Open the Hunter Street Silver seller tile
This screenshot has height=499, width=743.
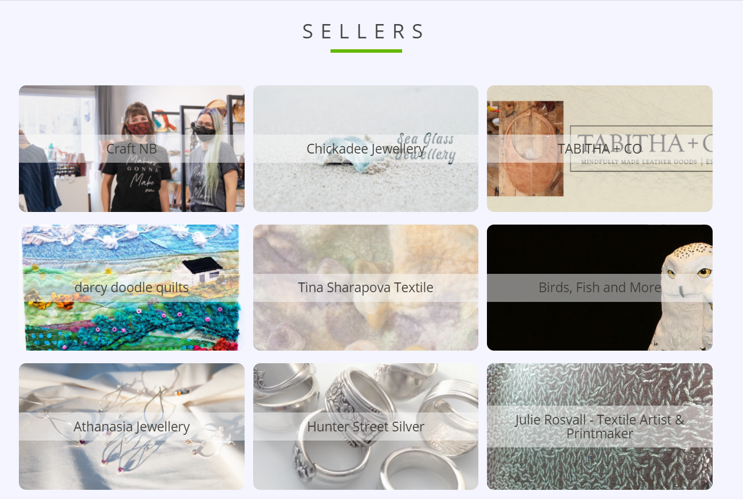(x=365, y=427)
